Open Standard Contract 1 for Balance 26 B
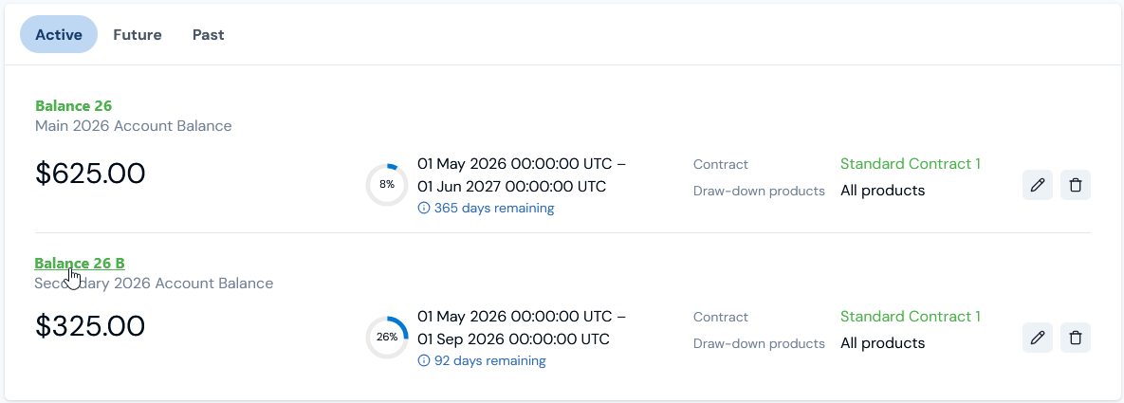 911,316
